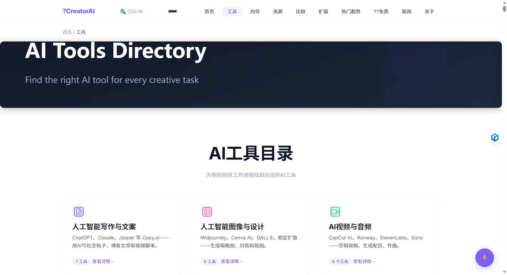
Task: Click the blue hexagon floating widget icon
Action: pos(495,137)
